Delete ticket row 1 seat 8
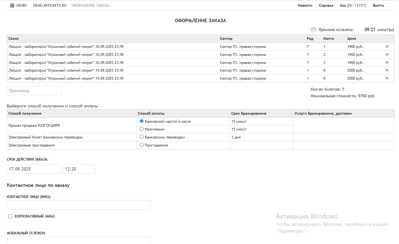This screenshot has width=399, height=244. coord(387,70)
